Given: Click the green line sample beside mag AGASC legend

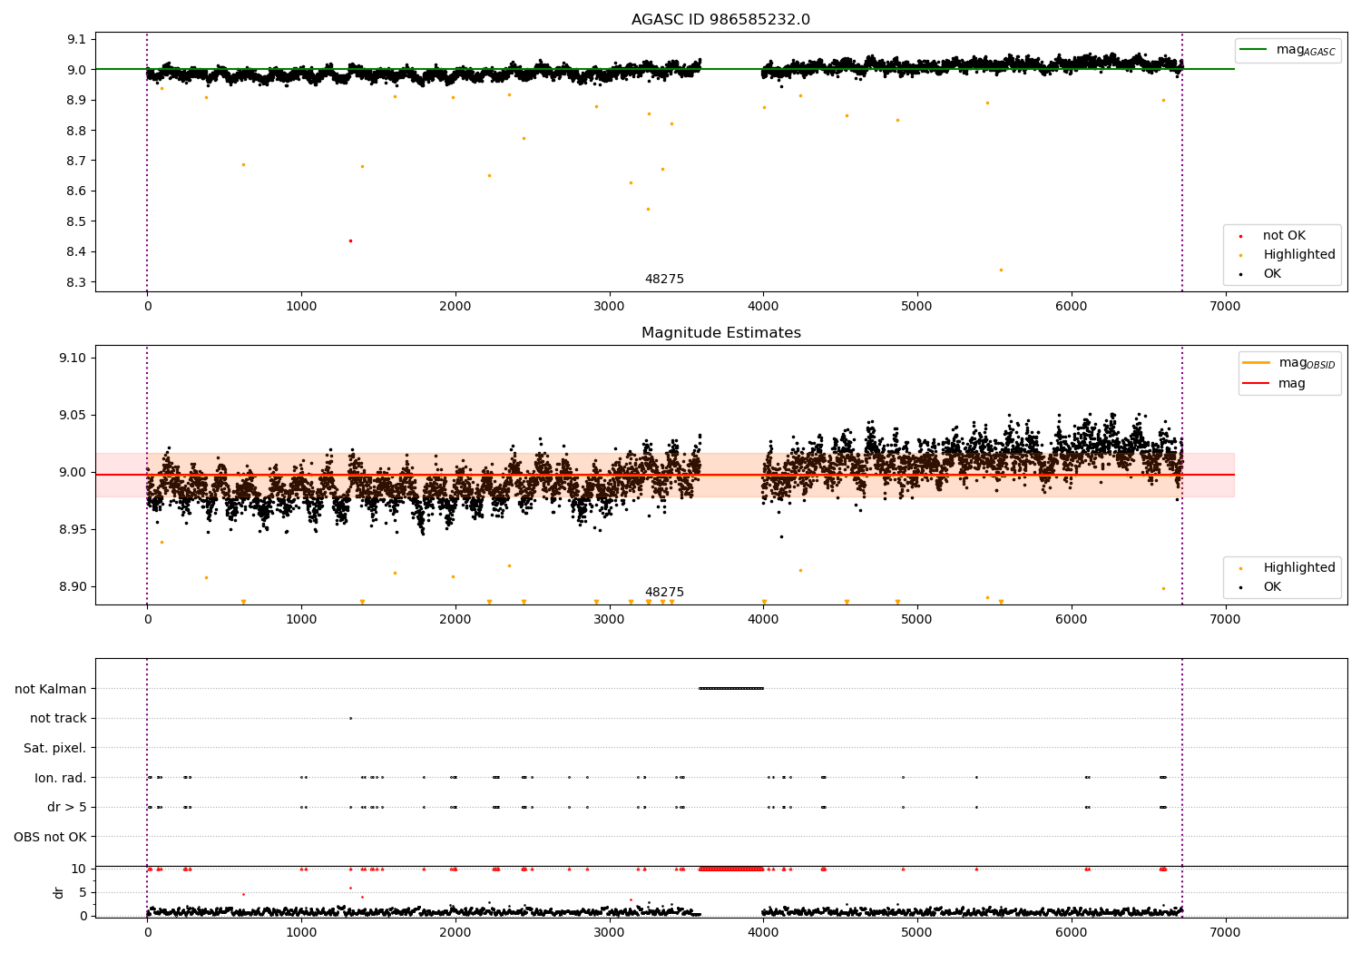Looking at the screenshot, I should coord(1253,50).
